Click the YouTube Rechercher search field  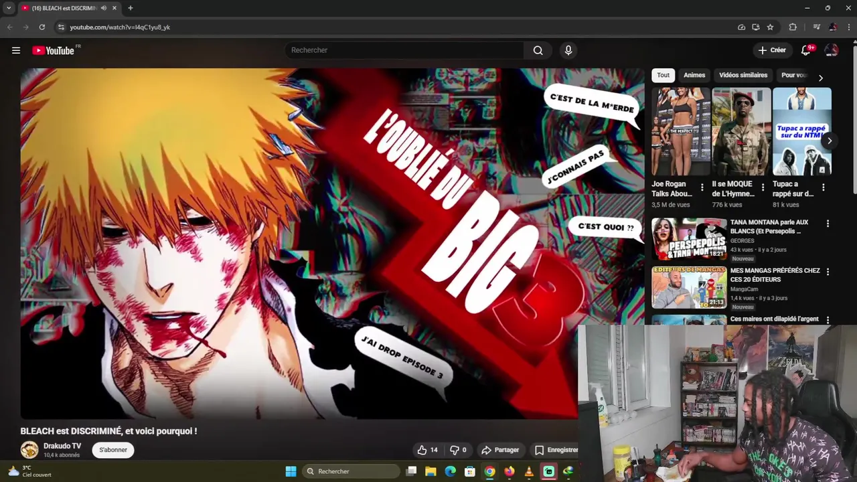404,50
